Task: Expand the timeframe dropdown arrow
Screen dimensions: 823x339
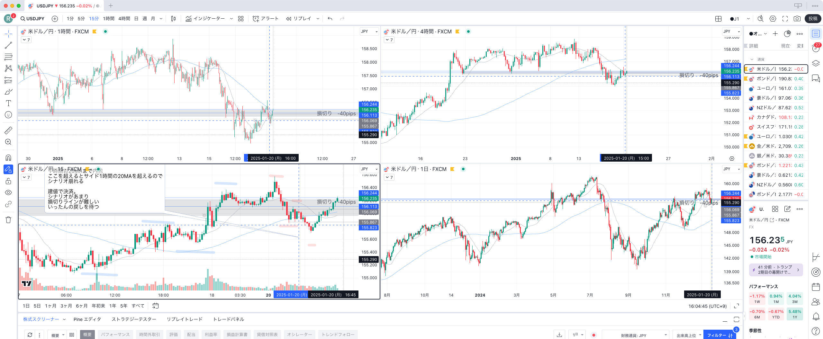Action: pos(161,19)
